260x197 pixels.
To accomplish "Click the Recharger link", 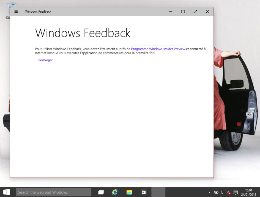I will click(x=45, y=60).
